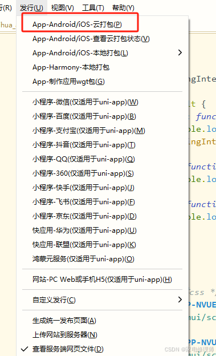Publish to 小程序-360 (S)

[83, 173]
